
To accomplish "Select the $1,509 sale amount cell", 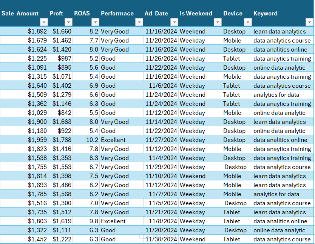I will (x=24, y=95).
